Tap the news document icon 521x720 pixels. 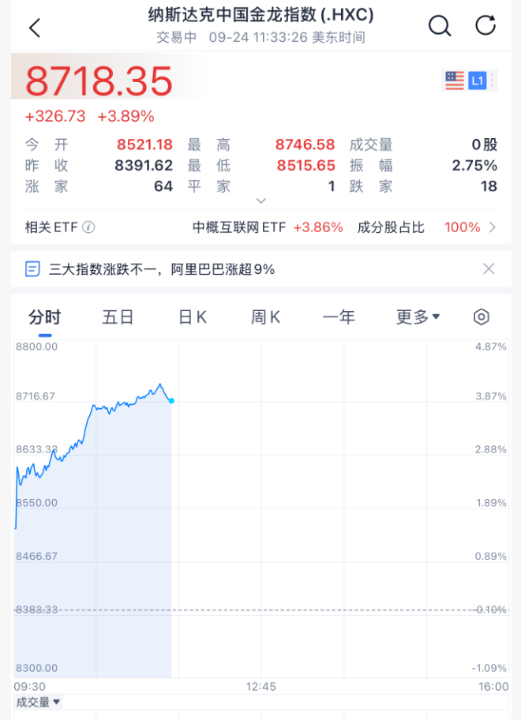click(32, 269)
